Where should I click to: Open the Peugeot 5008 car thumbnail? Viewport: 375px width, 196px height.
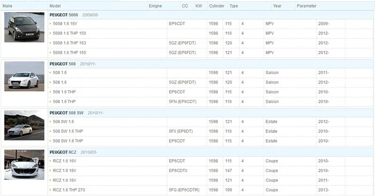(x=24, y=27)
